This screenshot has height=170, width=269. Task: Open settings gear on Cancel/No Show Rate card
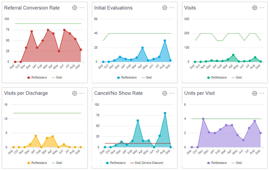(165, 93)
